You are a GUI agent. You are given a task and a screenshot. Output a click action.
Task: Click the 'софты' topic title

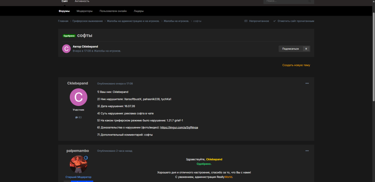pyautogui.click(x=85, y=36)
